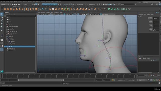The height and width of the screenshot is (91, 161).
Task: Activate the Move tool in toolbox
Action: tap(2, 23)
